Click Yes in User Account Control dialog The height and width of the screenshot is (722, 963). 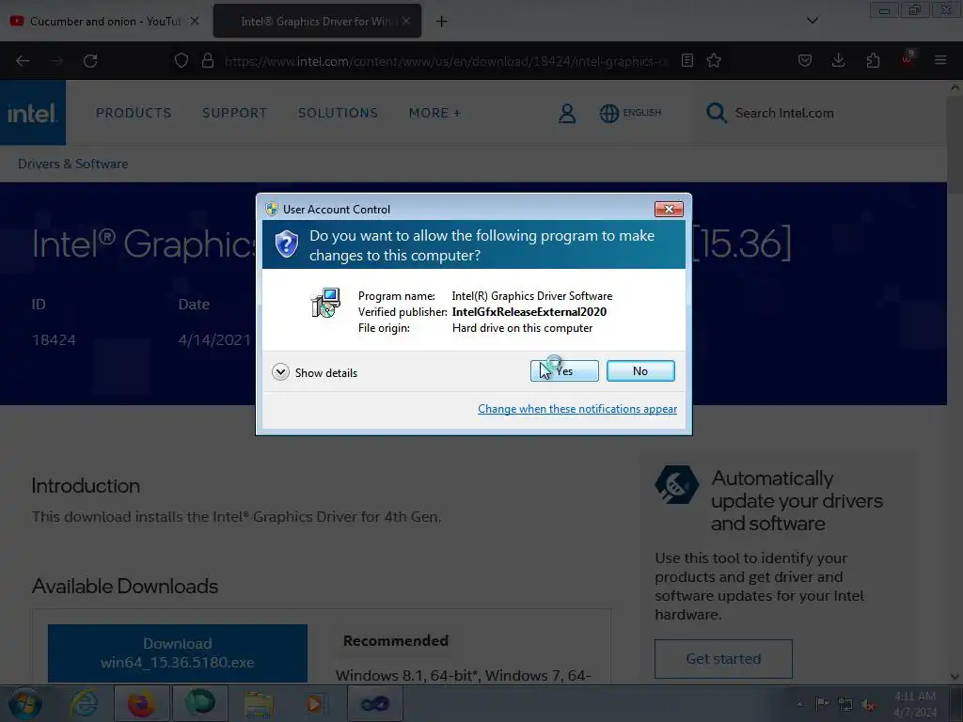(x=564, y=370)
